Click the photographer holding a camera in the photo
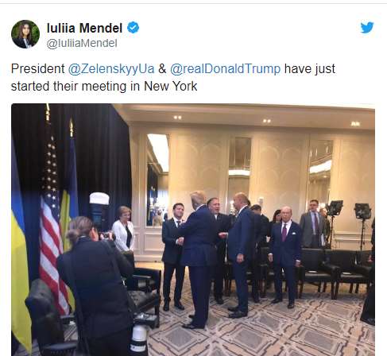 coord(95,286)
